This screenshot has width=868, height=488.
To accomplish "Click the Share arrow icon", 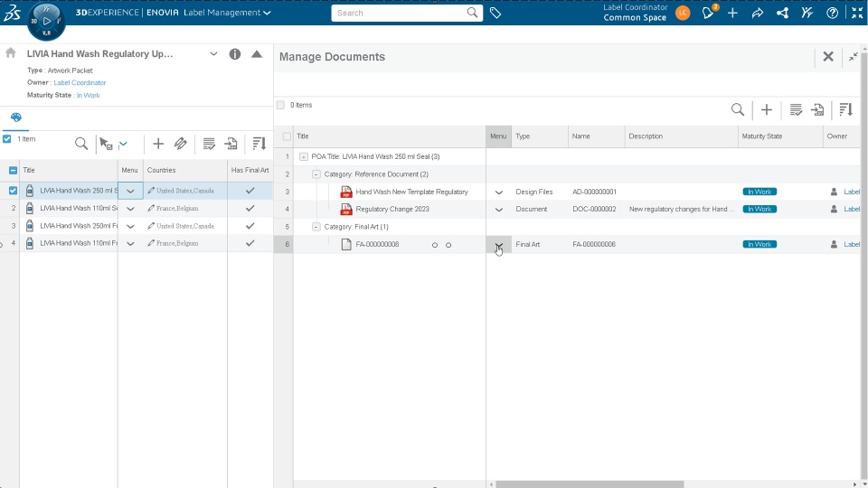I will 758,13.
